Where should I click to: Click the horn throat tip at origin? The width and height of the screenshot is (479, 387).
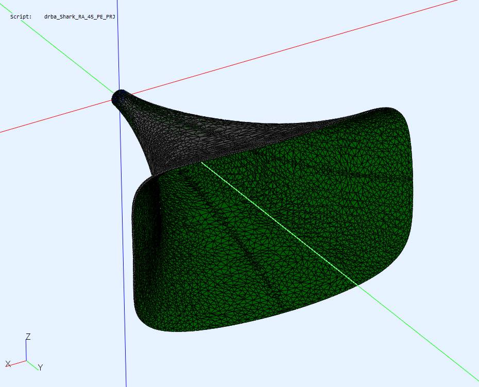[x=119, y=96]
